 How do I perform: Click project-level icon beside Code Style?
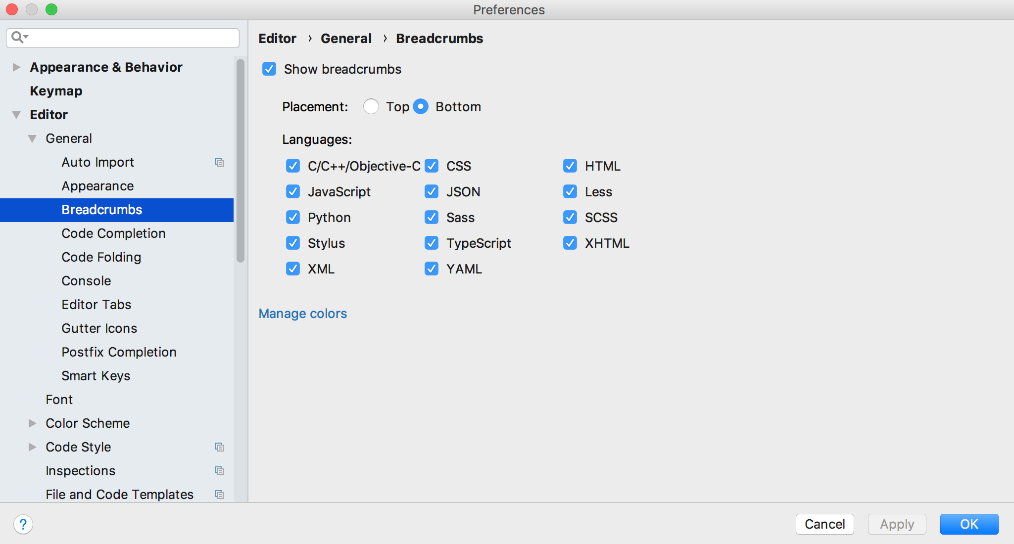[219, 447]
